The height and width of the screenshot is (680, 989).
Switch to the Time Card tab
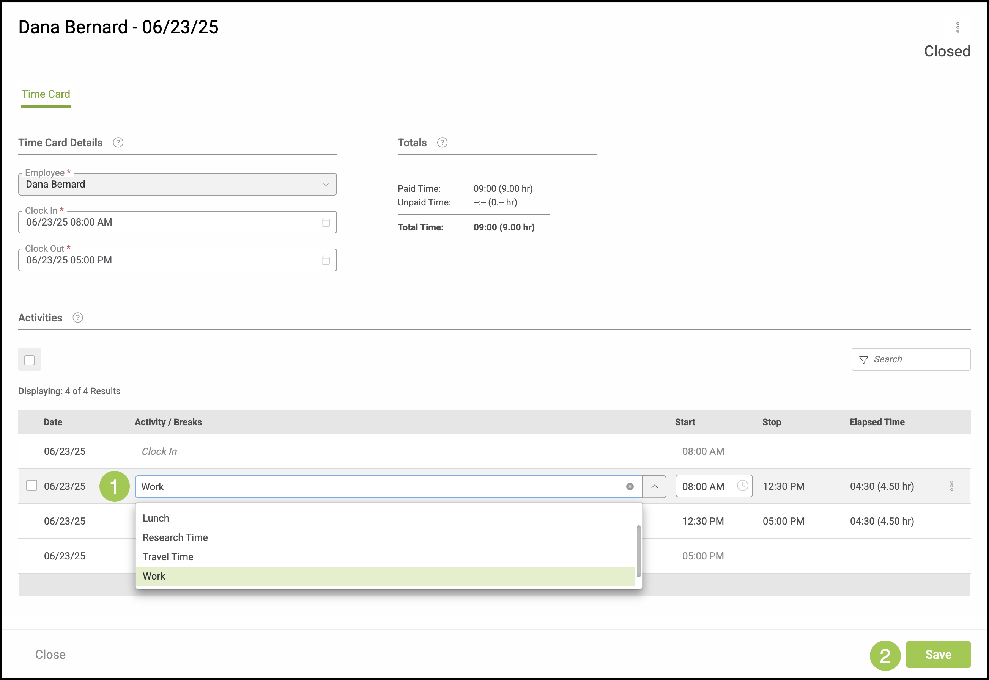coord(46,94)
